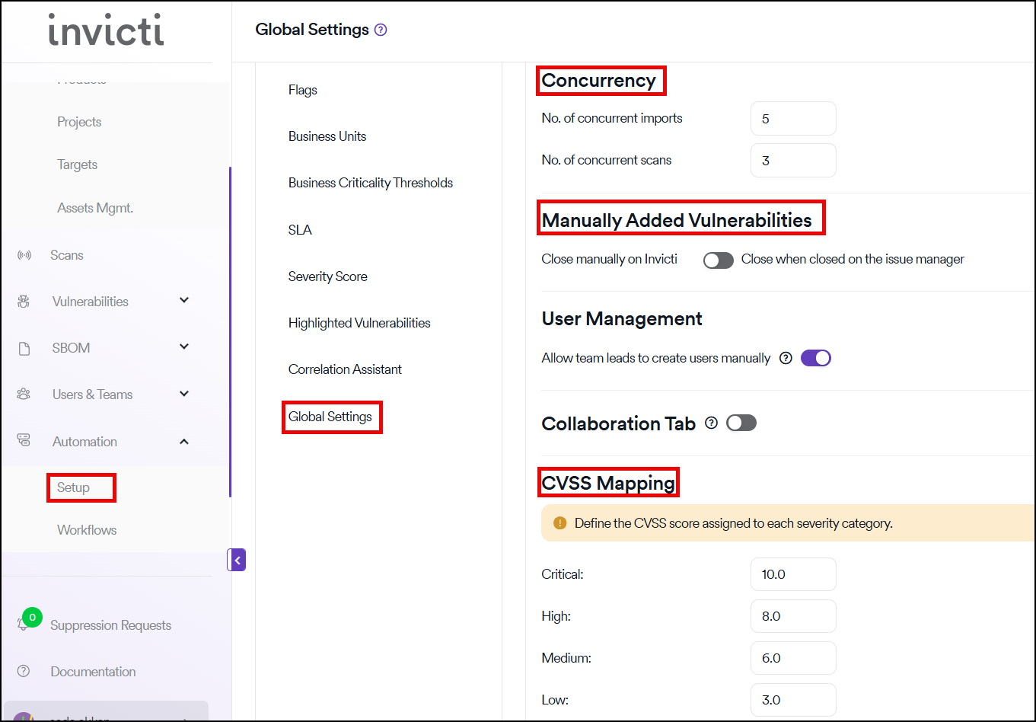Click the number of concurrent imports field

(792, 119)
